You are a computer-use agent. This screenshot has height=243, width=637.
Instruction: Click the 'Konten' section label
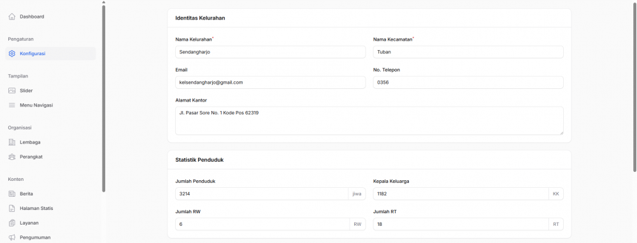tap(16, 179)
